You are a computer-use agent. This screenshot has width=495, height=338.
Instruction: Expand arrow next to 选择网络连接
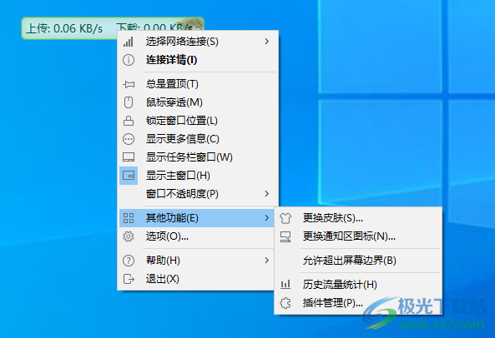click(x=267, y=42)
